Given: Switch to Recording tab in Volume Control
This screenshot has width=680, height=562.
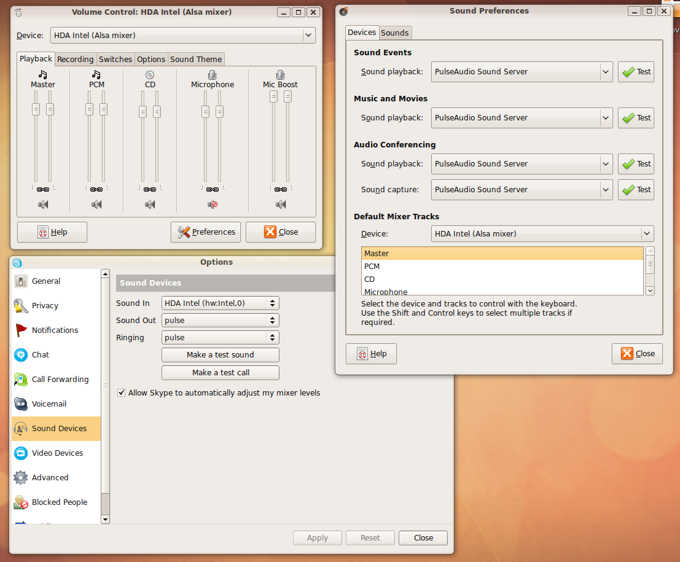Looking at the screenshot, I should click(x=75, y=60).
